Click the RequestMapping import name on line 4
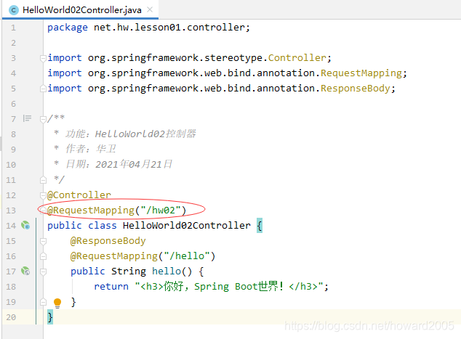 [361, 73]
